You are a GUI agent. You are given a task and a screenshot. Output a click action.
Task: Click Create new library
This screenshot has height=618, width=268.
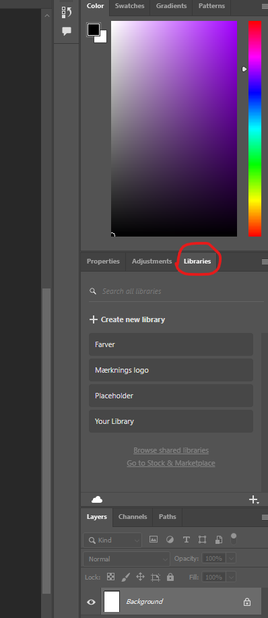click(x=127, y=319)
